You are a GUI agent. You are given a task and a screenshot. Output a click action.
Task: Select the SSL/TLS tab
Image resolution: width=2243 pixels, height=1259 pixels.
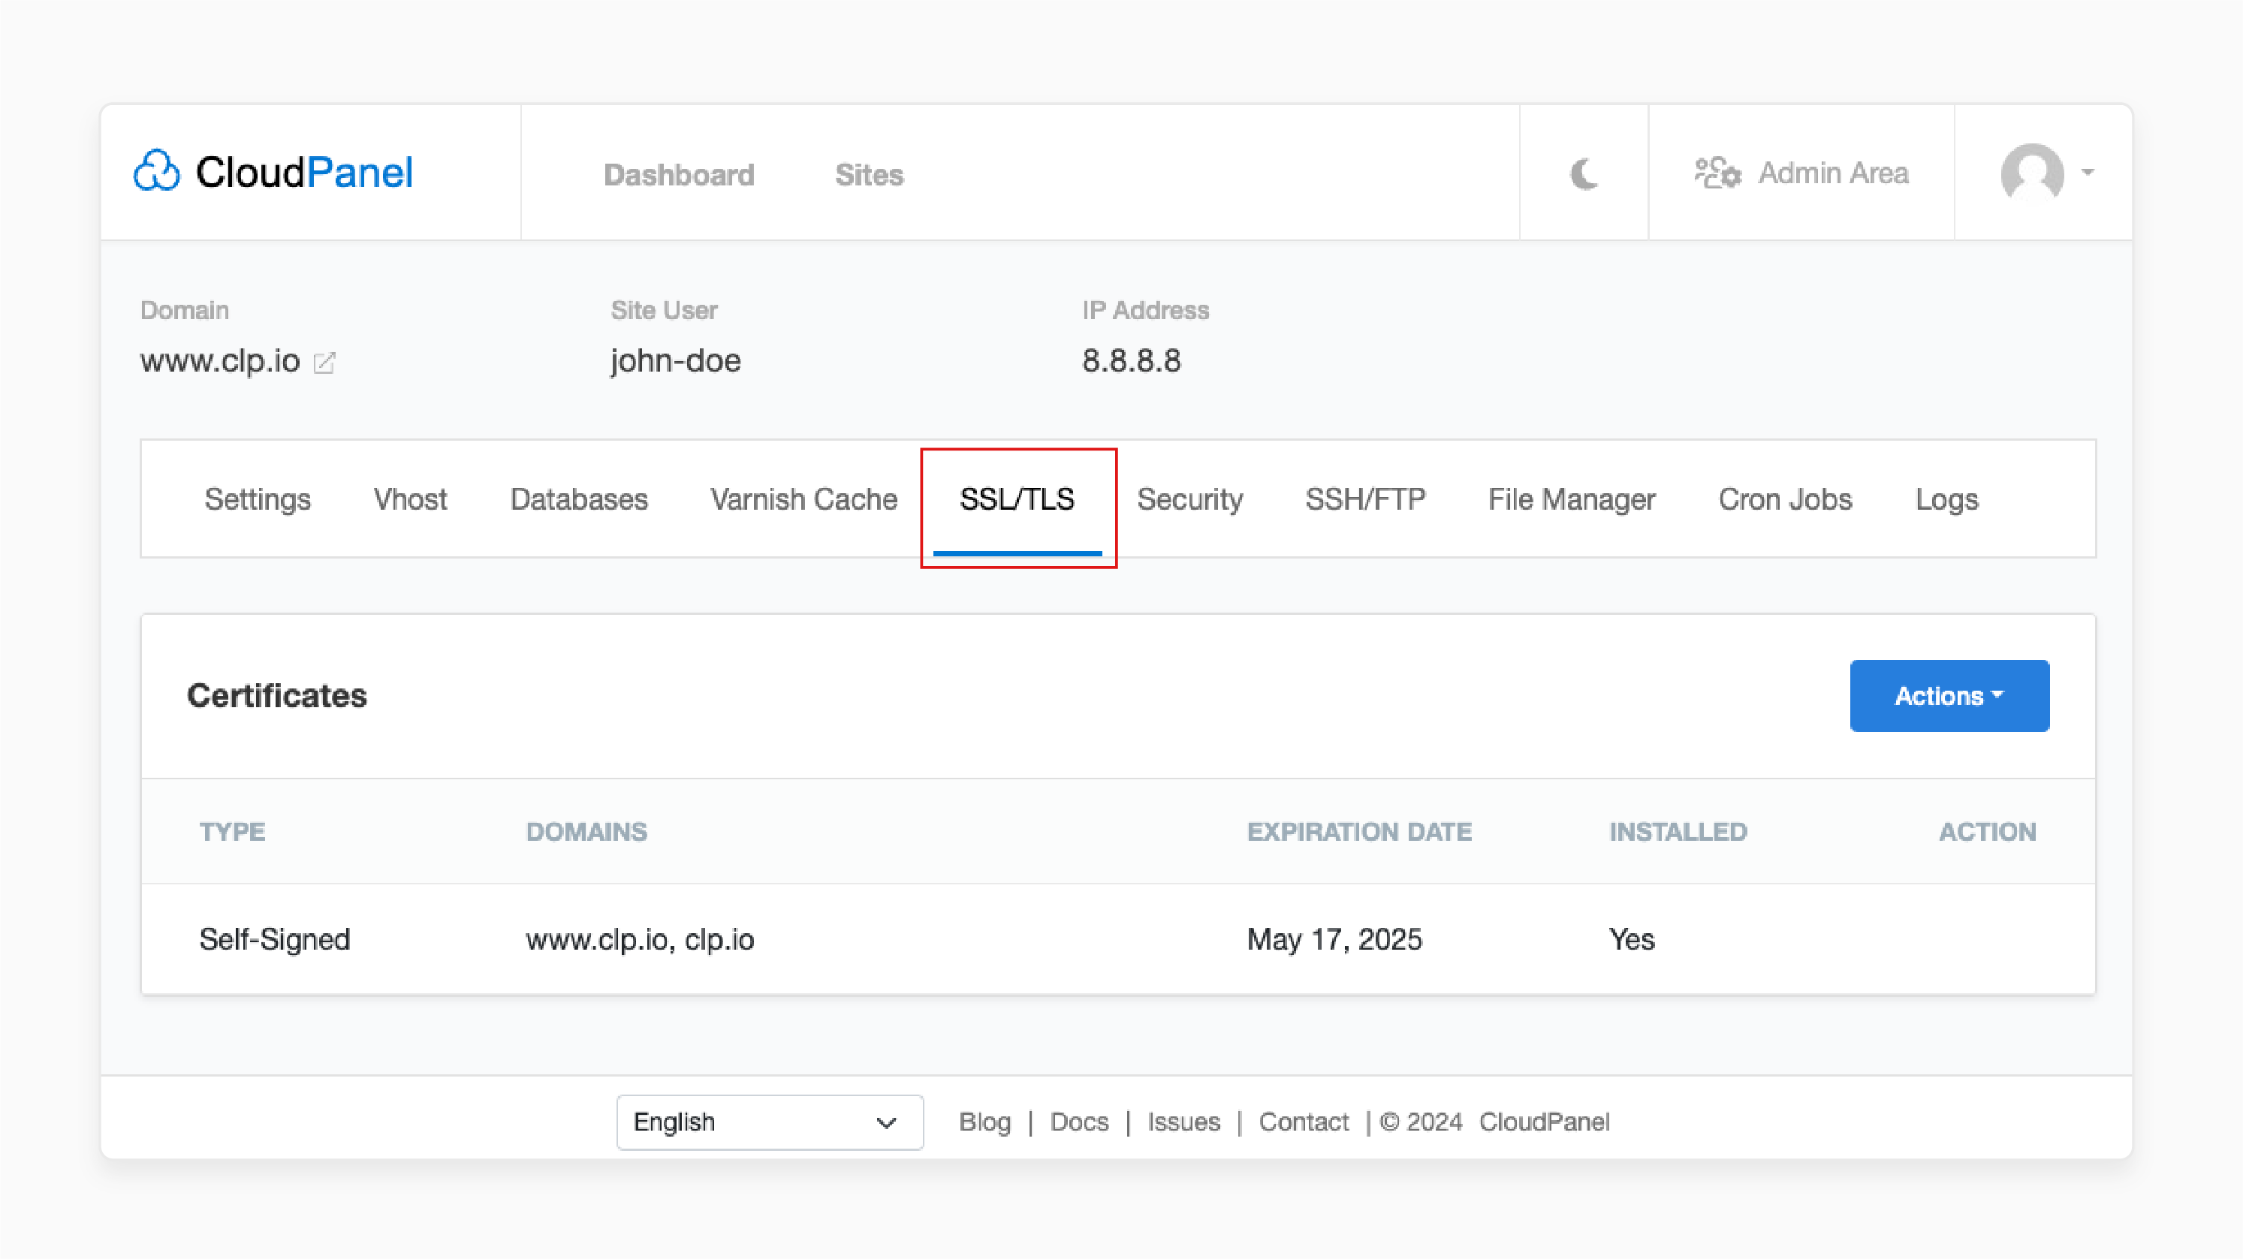(x=1017, y=499)
